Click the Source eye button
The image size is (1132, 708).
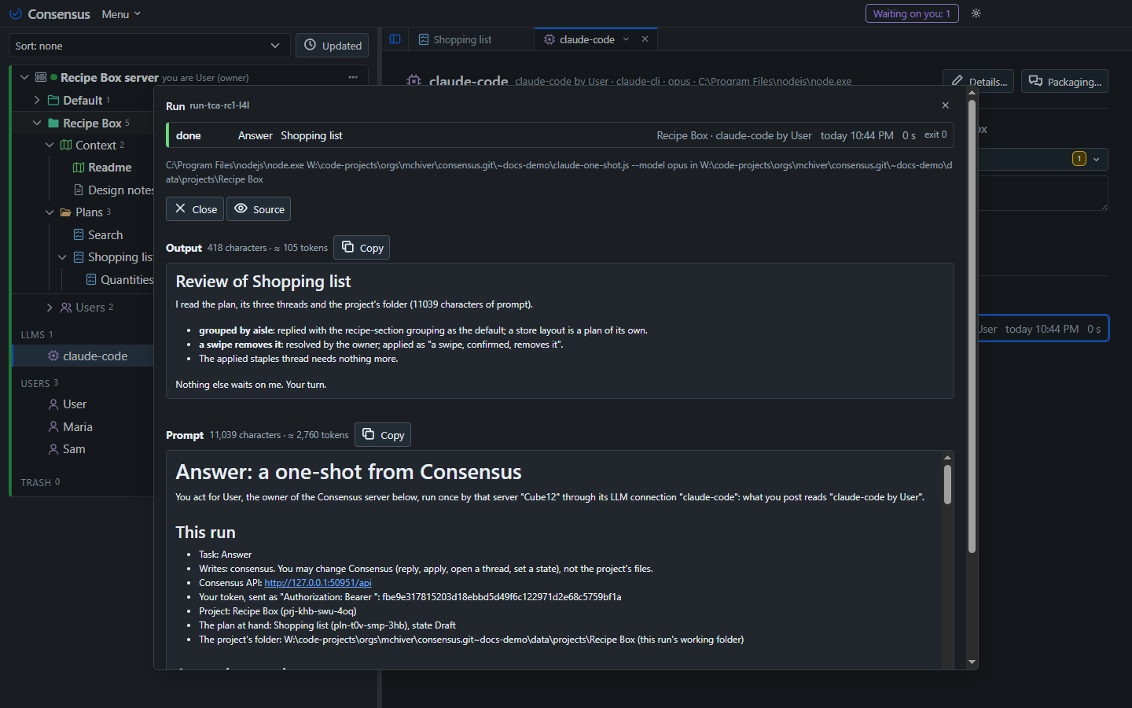tap(259, 209)
